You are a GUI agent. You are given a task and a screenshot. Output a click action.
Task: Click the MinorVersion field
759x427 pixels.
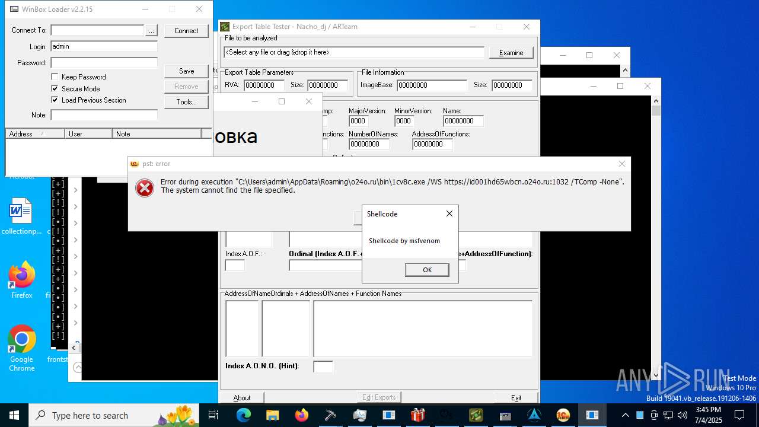pos(404,121)
